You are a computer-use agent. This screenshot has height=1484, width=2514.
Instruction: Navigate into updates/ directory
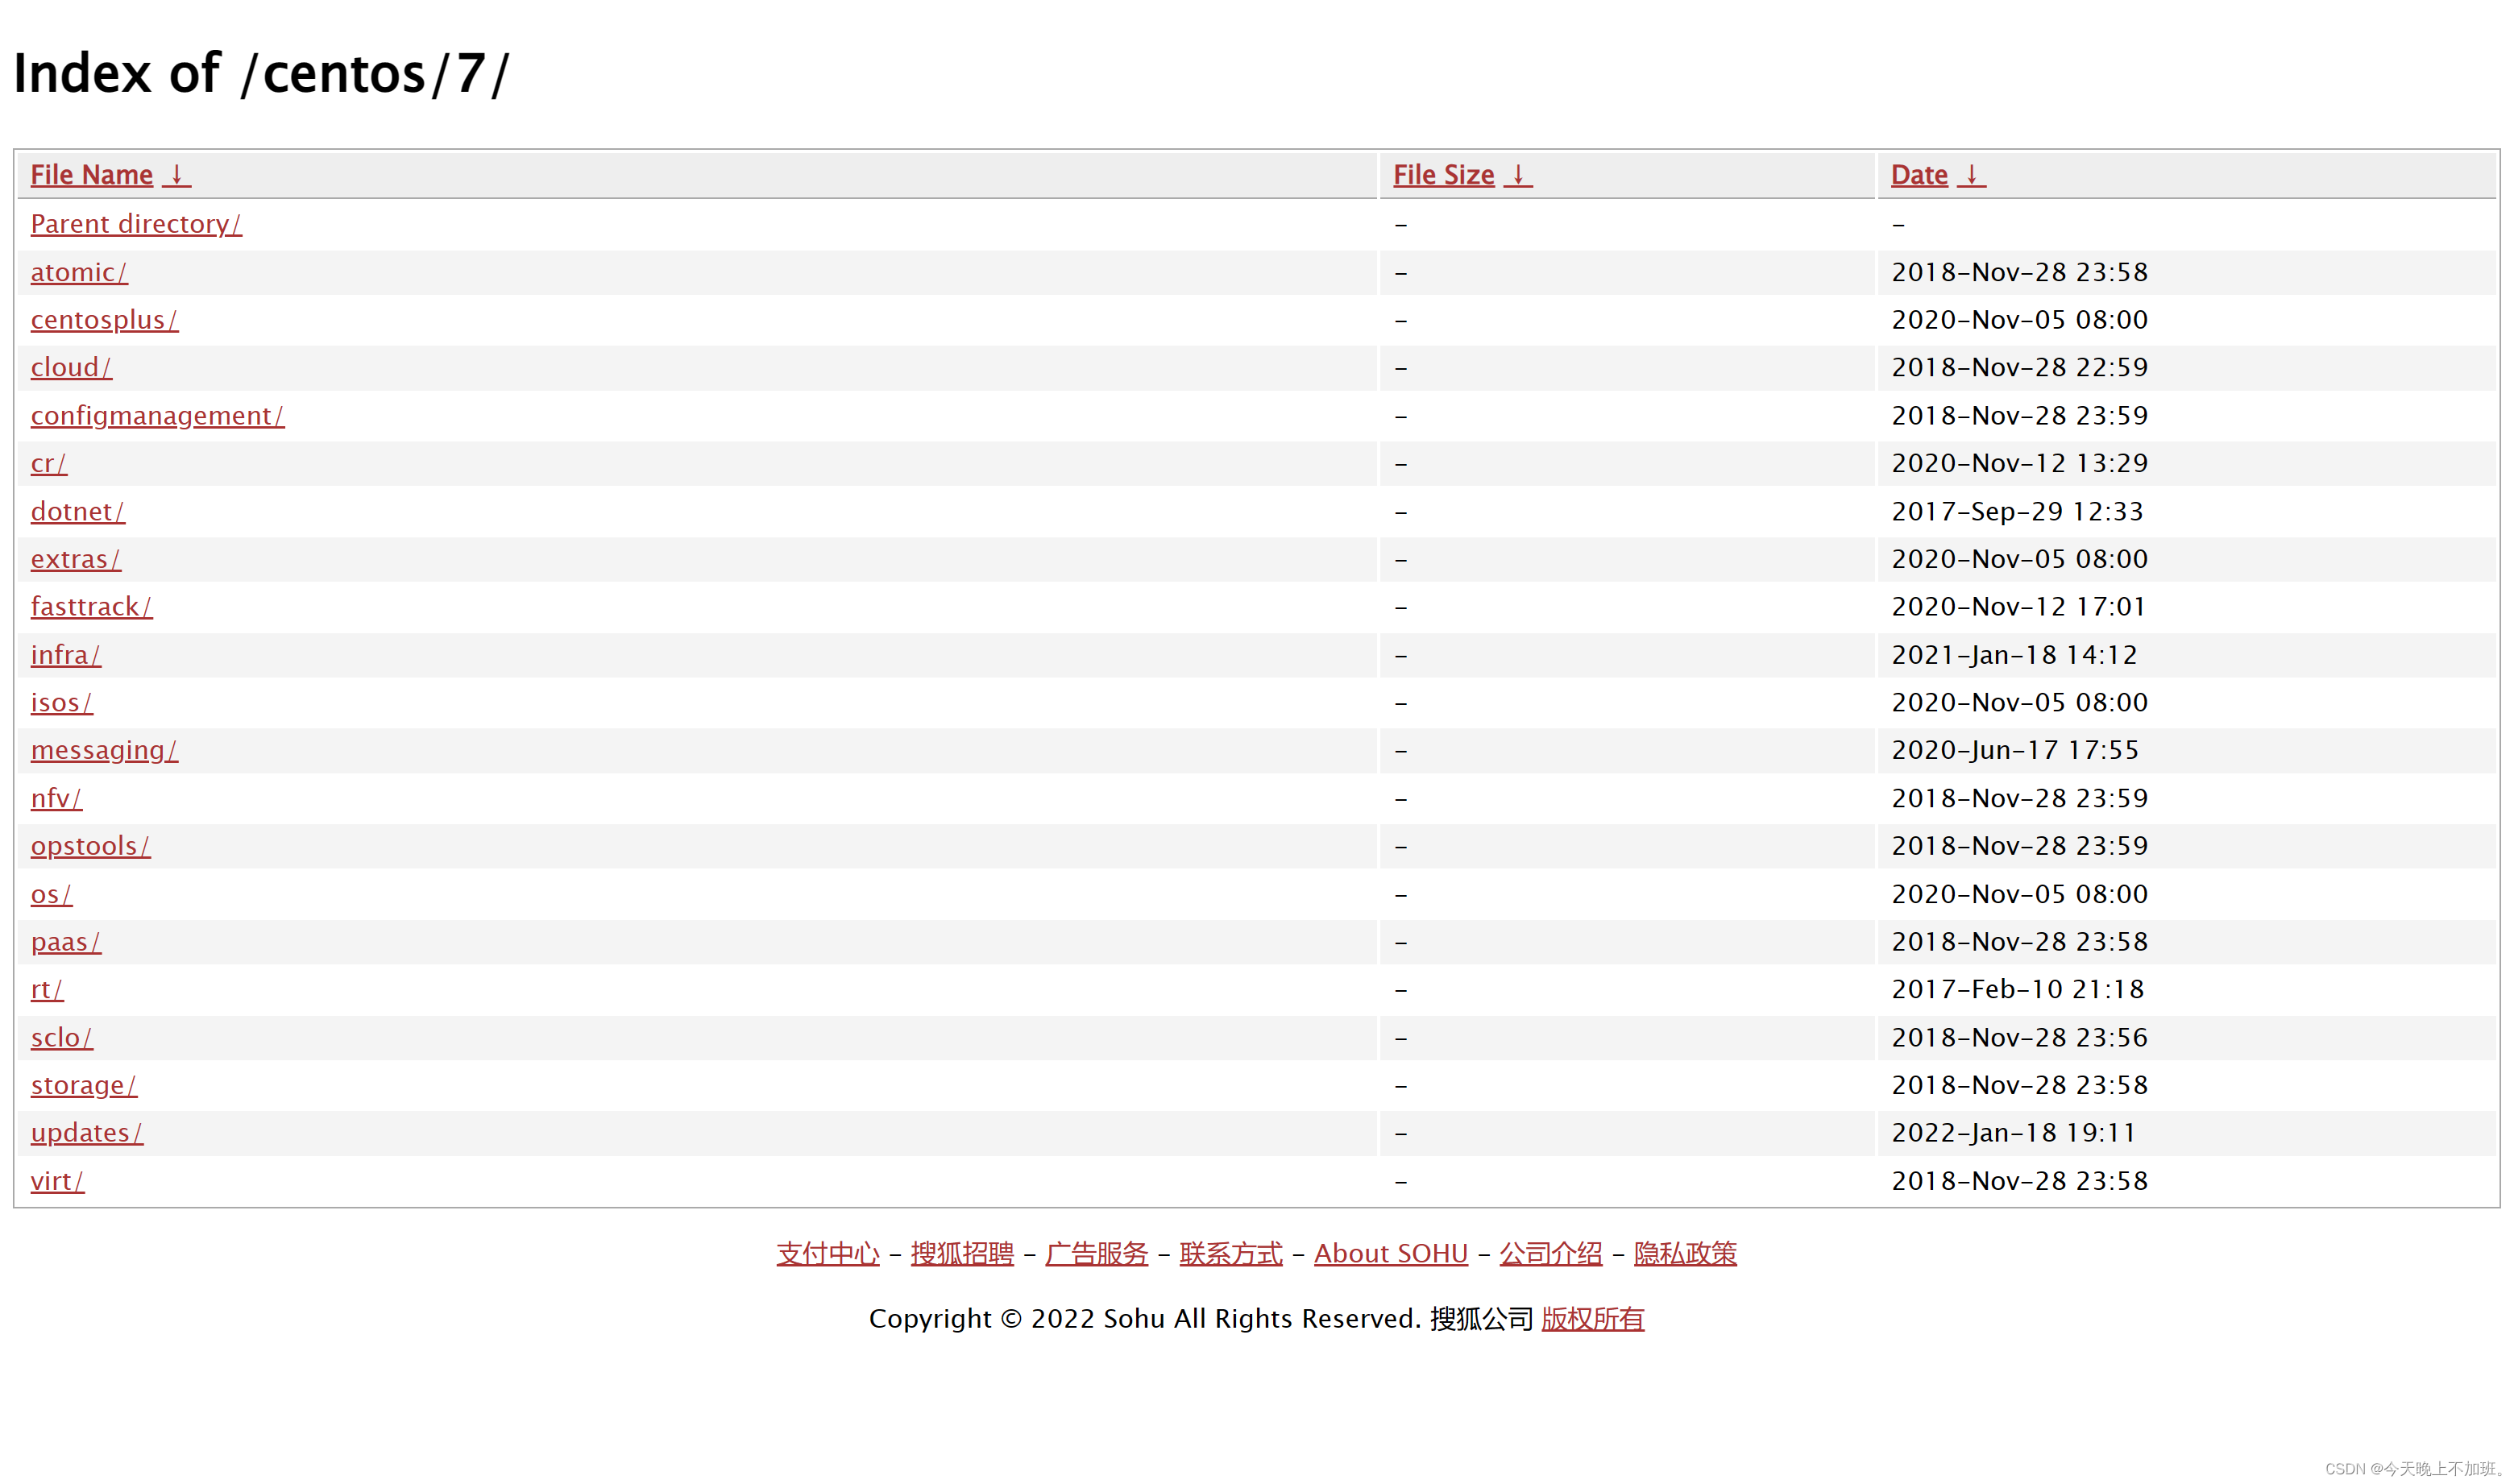[x=86, y=1132]
